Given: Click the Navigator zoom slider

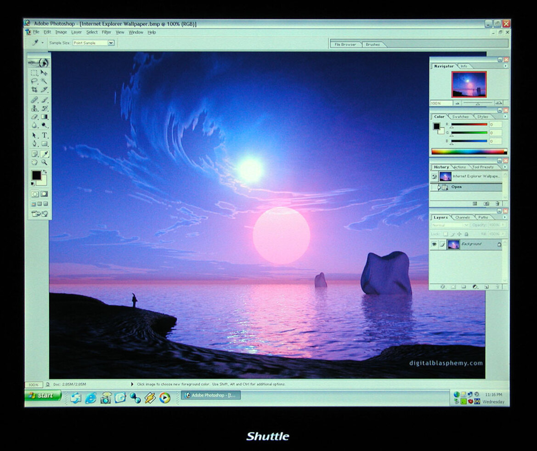Looking at the screenshot, I should tap(477, 103).
